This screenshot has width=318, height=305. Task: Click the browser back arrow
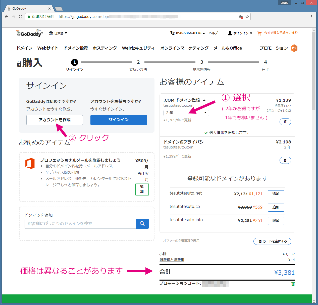coord(7,17)
